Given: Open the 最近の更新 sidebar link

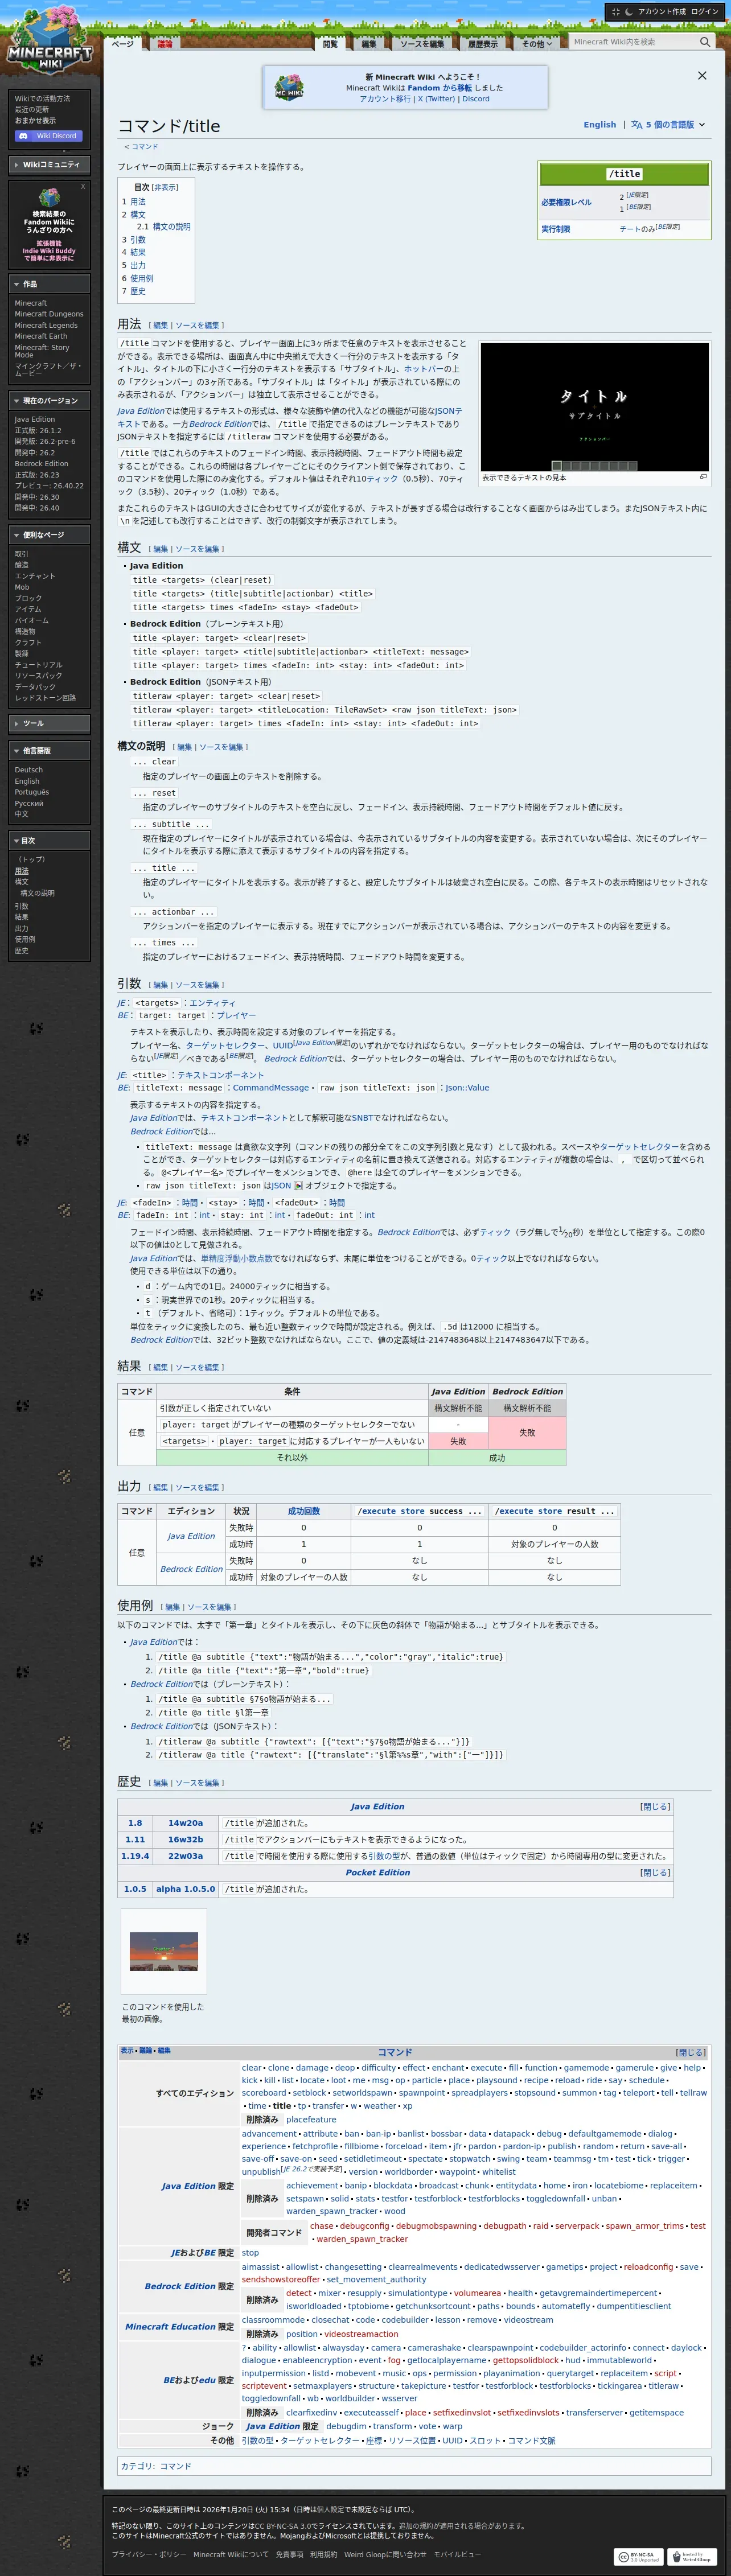Looking at the screenshot, I should point(32,110).
